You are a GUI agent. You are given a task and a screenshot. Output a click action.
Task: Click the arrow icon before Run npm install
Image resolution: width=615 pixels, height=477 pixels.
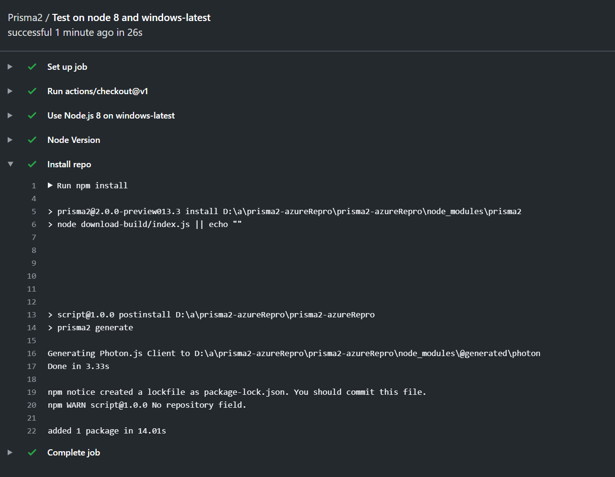pyautogui.click(x=50, y=185)
